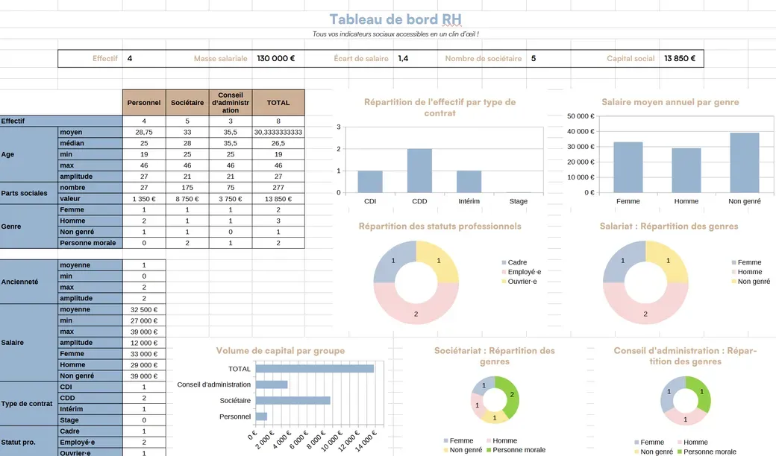Click the "277" total parts cell

[278, 187]
